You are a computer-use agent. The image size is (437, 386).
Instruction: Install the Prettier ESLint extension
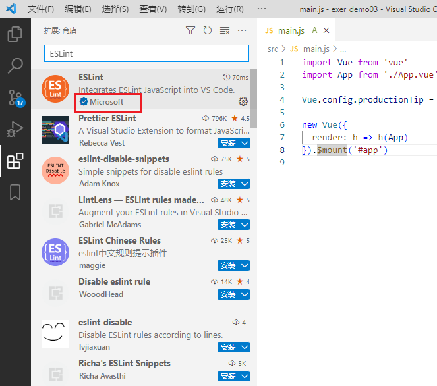click(228, 143)
